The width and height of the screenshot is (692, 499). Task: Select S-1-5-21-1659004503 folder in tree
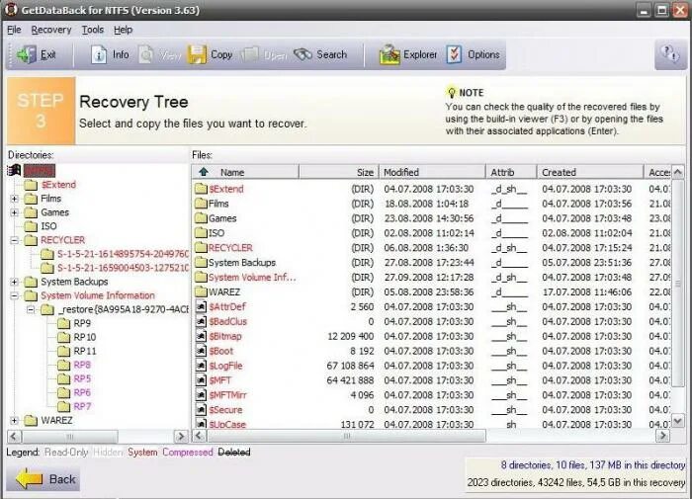[x=123, y=268]
